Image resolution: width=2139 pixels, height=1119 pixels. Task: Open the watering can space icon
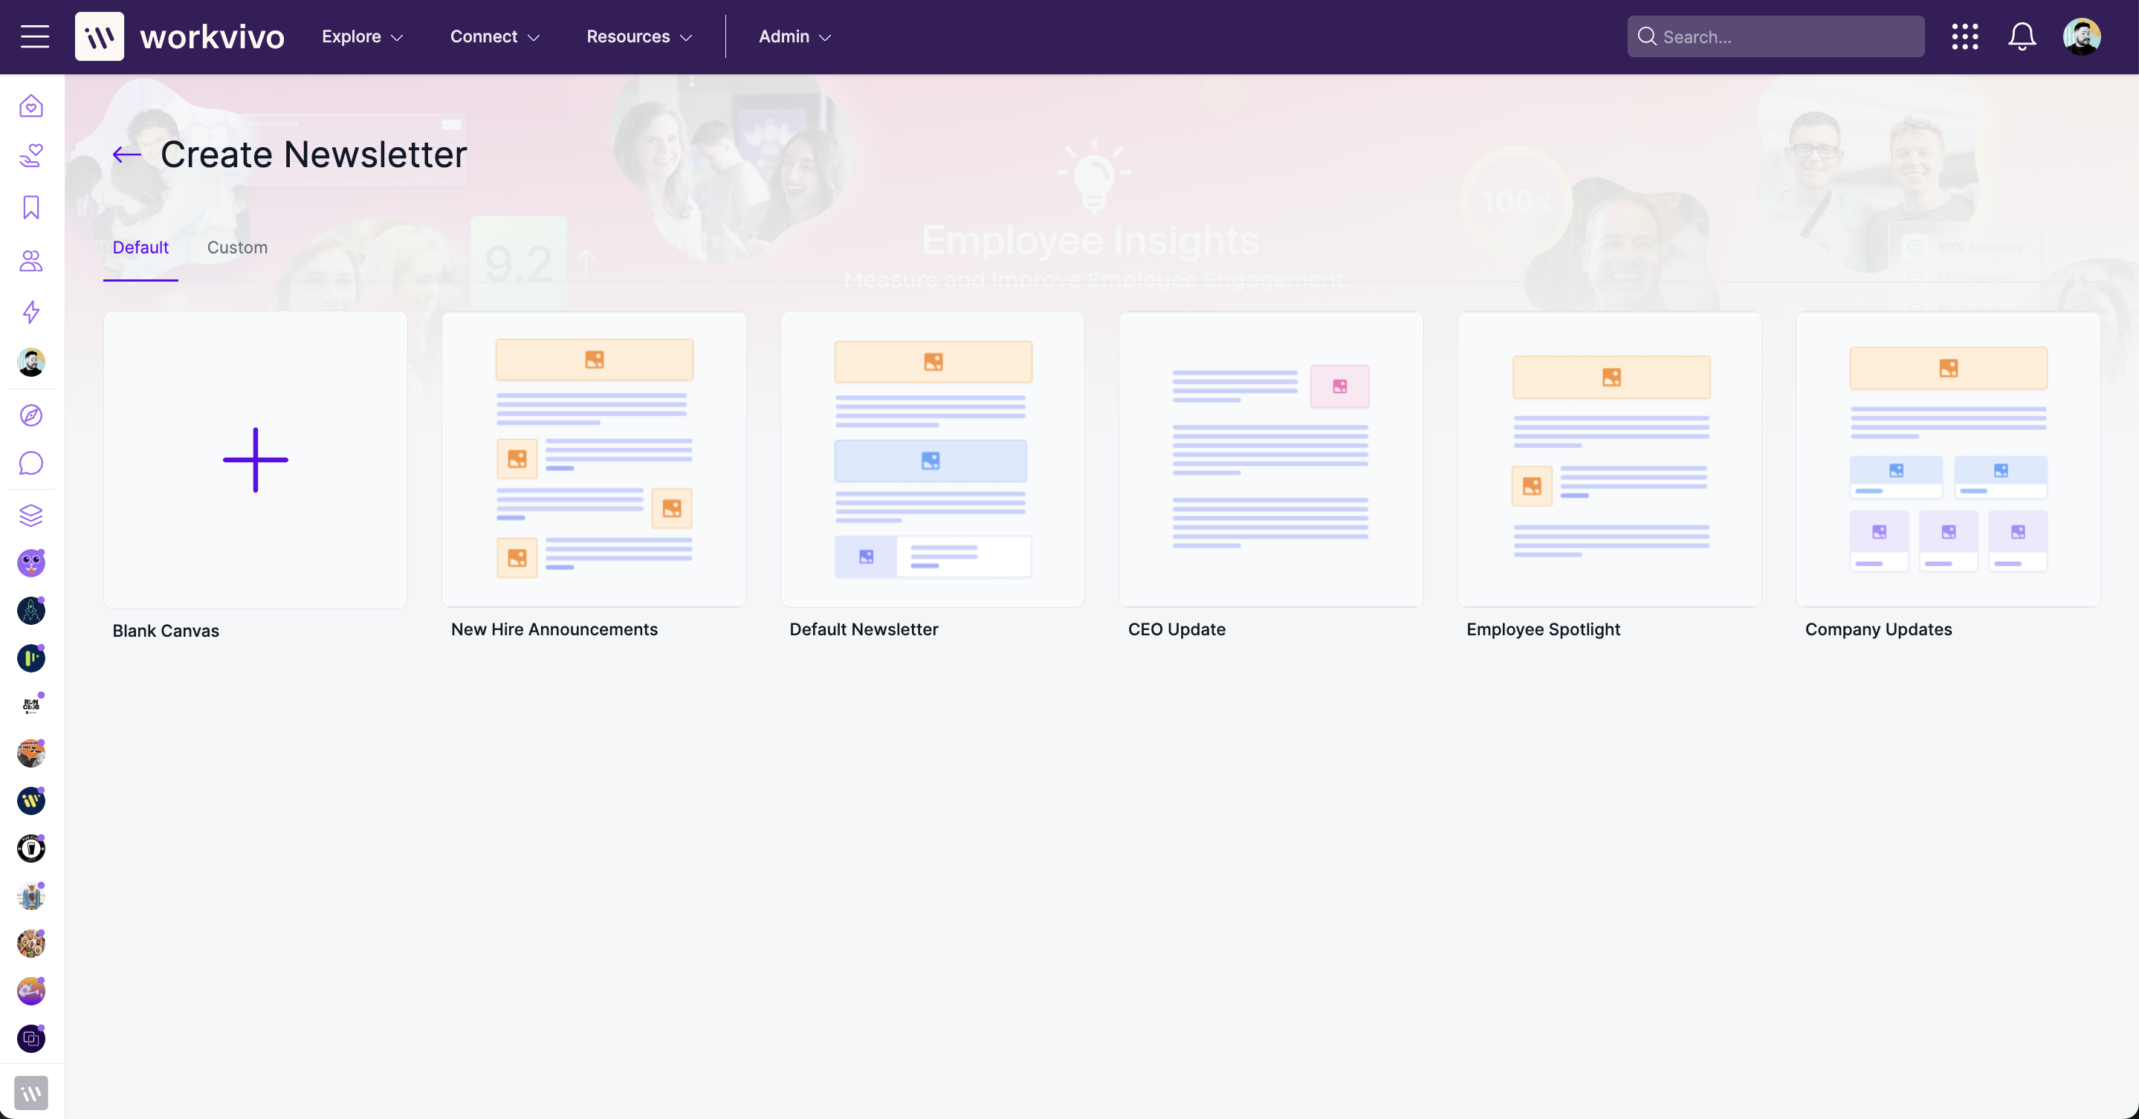click(30, 991)
